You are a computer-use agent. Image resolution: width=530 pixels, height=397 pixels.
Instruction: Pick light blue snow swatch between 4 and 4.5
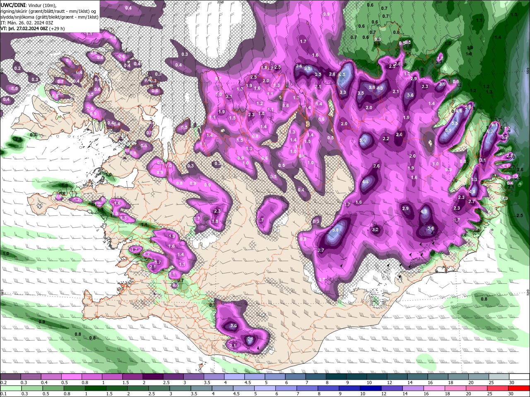tap(234, 377)
